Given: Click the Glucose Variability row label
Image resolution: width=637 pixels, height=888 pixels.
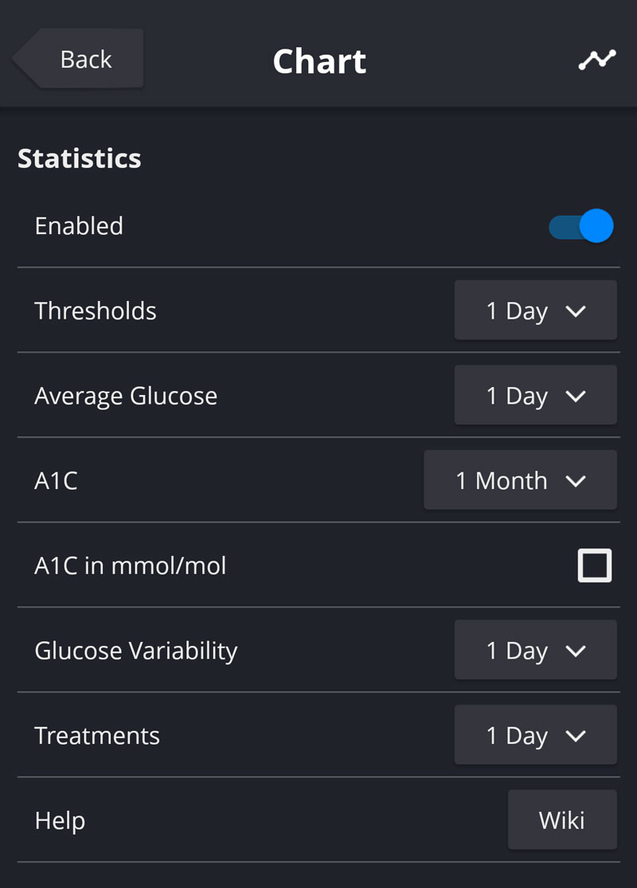Looking at the screenshot, I should 136,651.
